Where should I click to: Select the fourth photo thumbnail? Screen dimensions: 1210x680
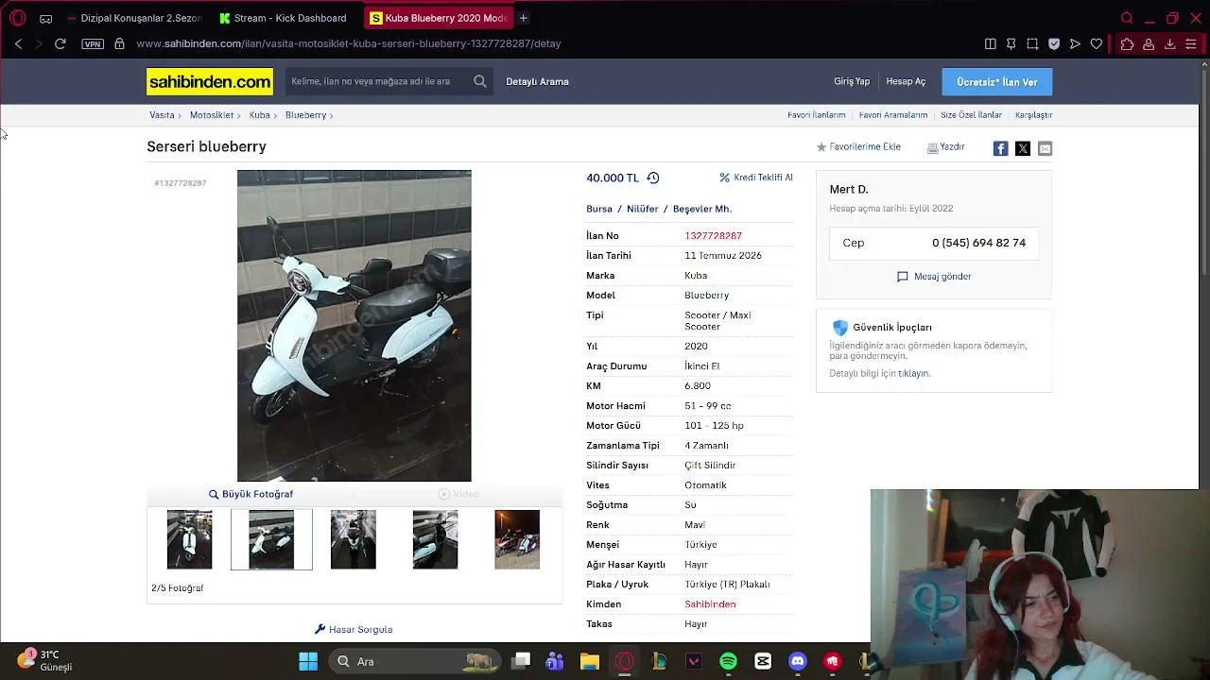click(435, 539)
